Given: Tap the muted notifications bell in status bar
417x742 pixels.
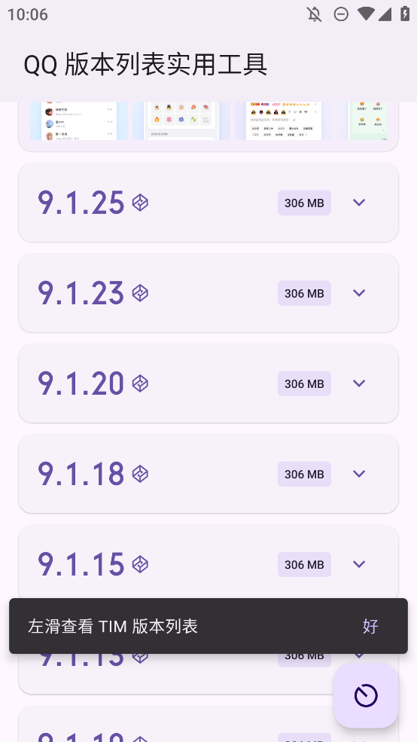Looking at the screenshot, I should tap(315, 14).
